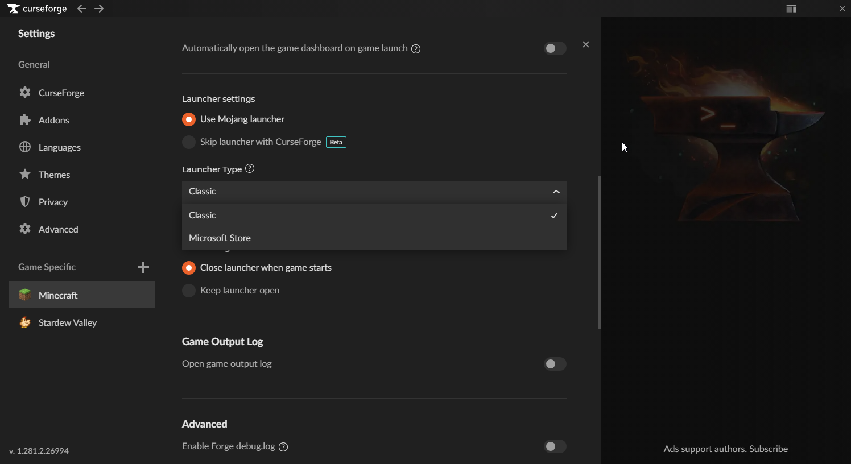Select Use Mojang launcher radio button
Screen dimensions: 851x464
click(x=189, y=119)
